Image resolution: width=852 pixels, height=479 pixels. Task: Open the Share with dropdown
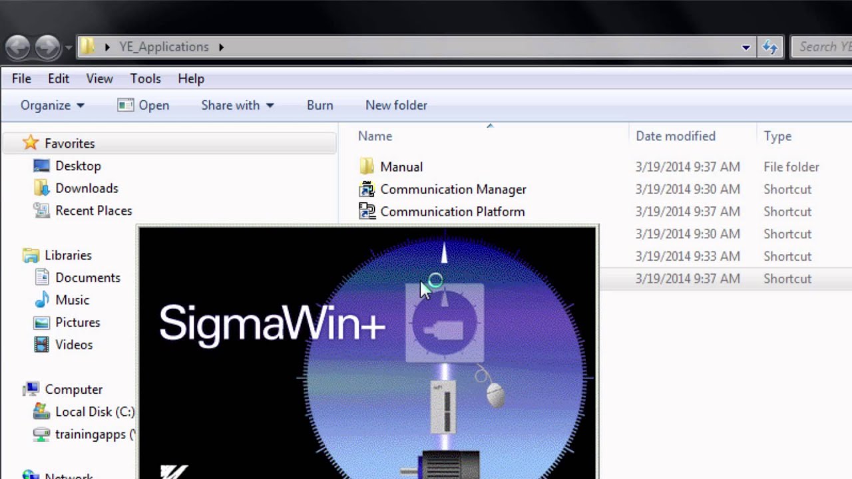pyautogui.click(x=238, y=105)
